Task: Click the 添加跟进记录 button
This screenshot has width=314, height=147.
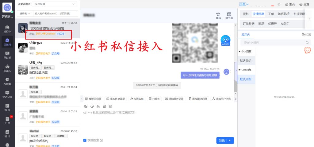Action: (198, 99)
